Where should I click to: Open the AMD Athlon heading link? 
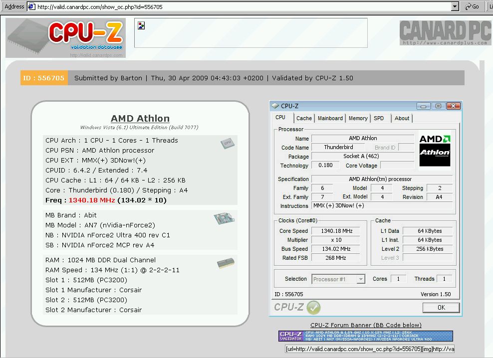click(x=140, y=118)
